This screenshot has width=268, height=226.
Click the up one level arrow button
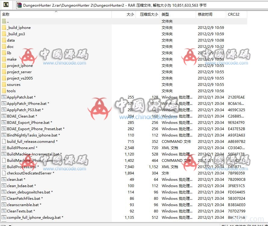[6, 5]
